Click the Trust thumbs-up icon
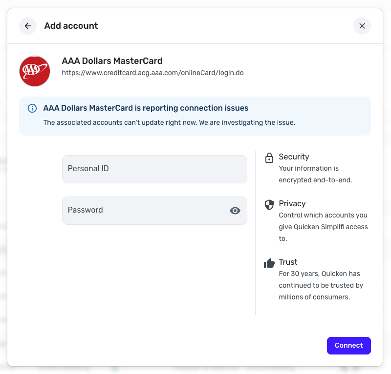391x374 pixels. [x=269, y=263]
